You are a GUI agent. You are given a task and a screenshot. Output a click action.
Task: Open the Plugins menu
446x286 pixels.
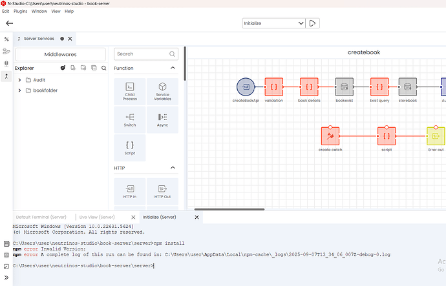tap(21, 12)
